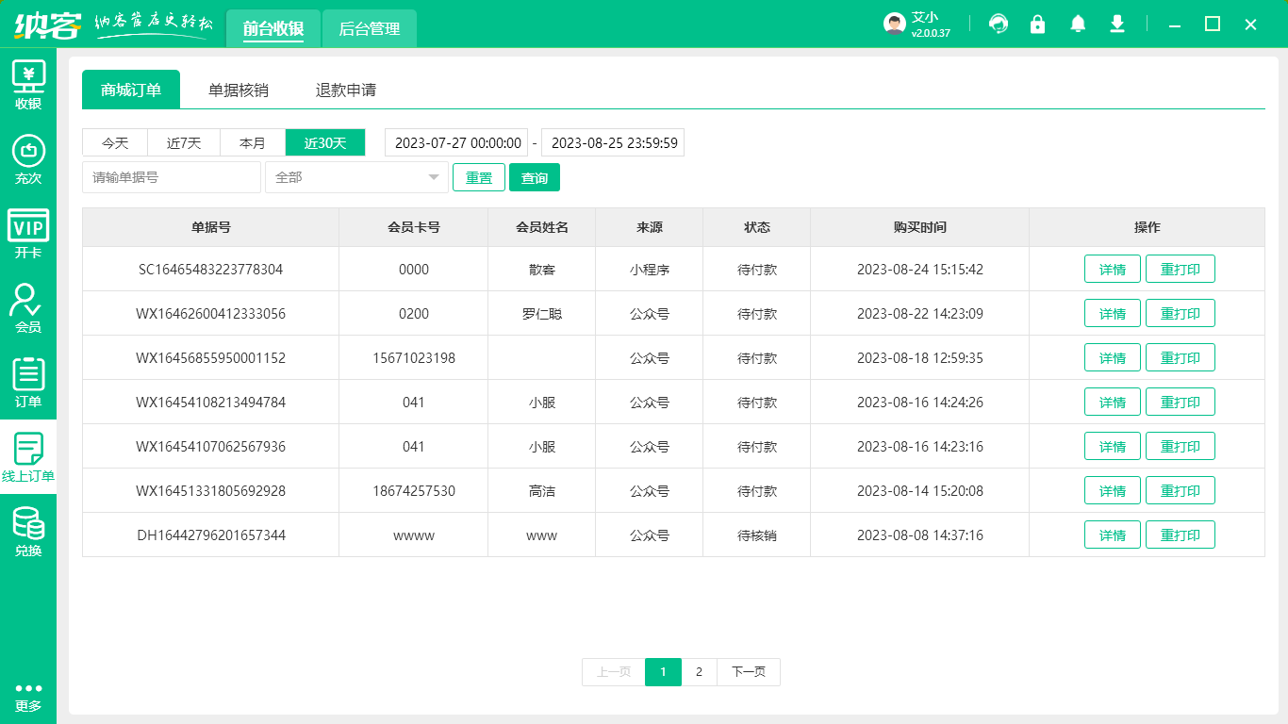Click 重打印 for order SC16465483223778304
The image size is (1288, 724).
[1181, 269]
